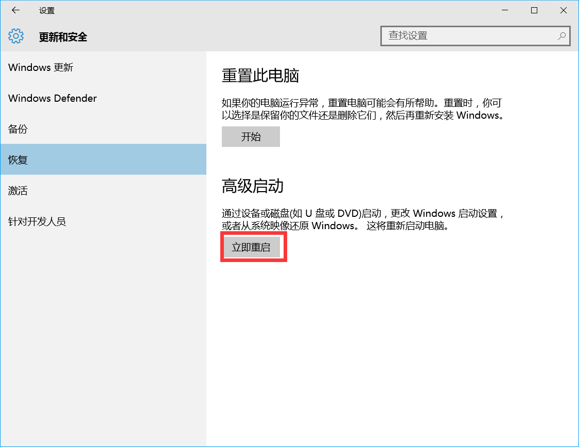Click the 设置 window title text
Screen dimensions: 579x447
click(47, 11)
